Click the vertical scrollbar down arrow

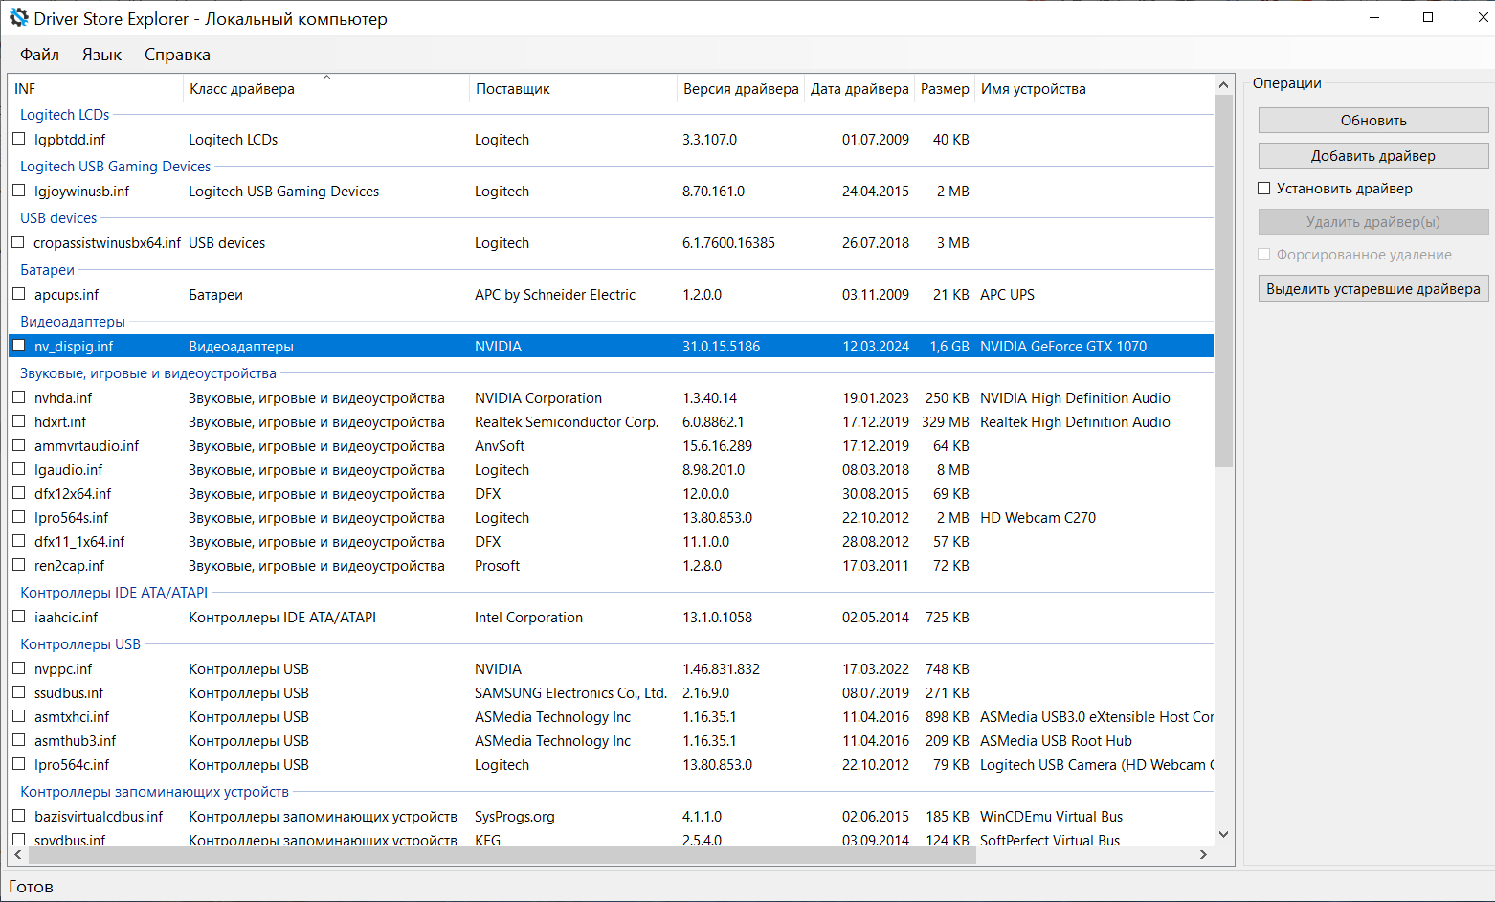click(x=1223, y=834)
